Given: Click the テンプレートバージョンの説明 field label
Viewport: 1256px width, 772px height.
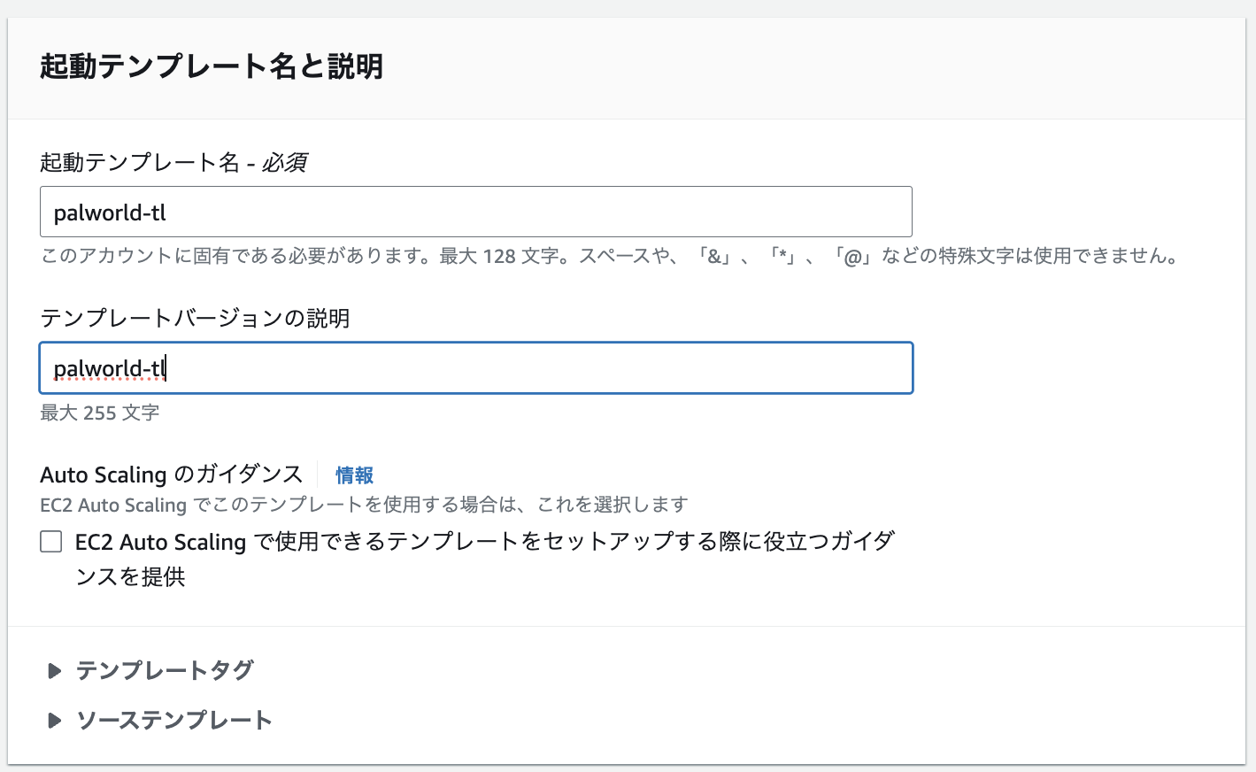Looking at the screenshot, I should click(195, 319).
